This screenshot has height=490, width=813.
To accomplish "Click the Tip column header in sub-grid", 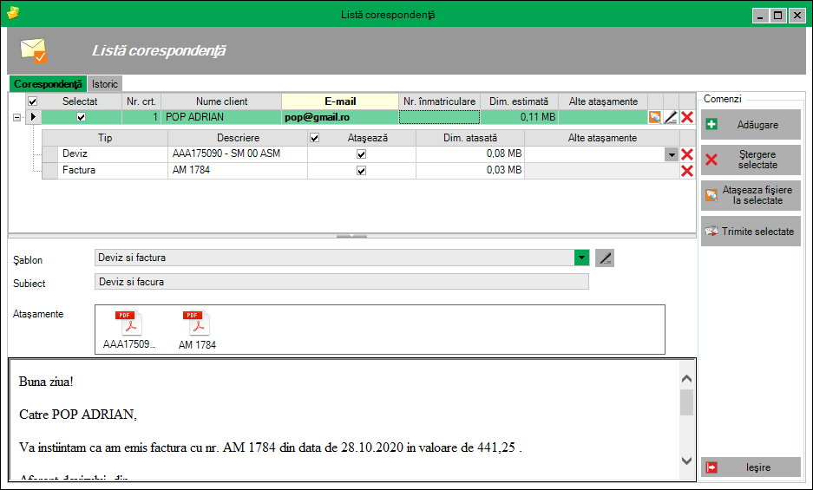I will (105, 138).
